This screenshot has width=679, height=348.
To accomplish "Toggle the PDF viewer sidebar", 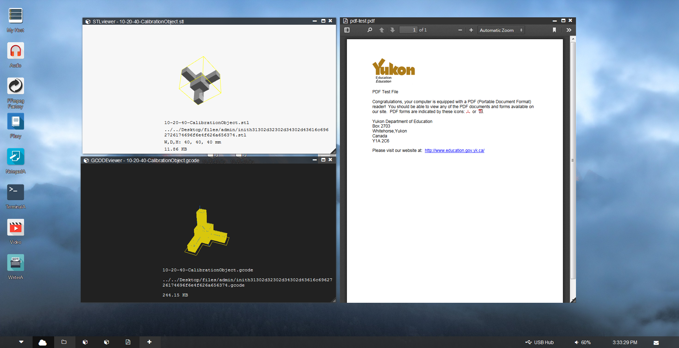I will 347,30.
